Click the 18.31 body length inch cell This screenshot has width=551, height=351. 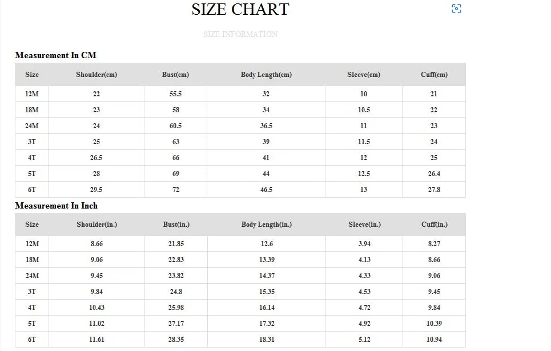(266, 340)
